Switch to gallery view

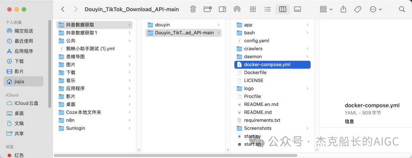click(298, 9)
